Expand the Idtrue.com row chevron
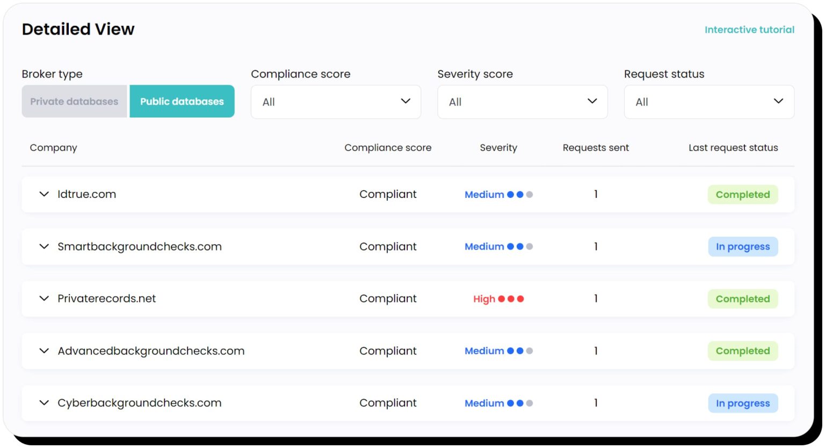This screenshot has width=825, height=448. pyautogui.click(x=44, y=194)
